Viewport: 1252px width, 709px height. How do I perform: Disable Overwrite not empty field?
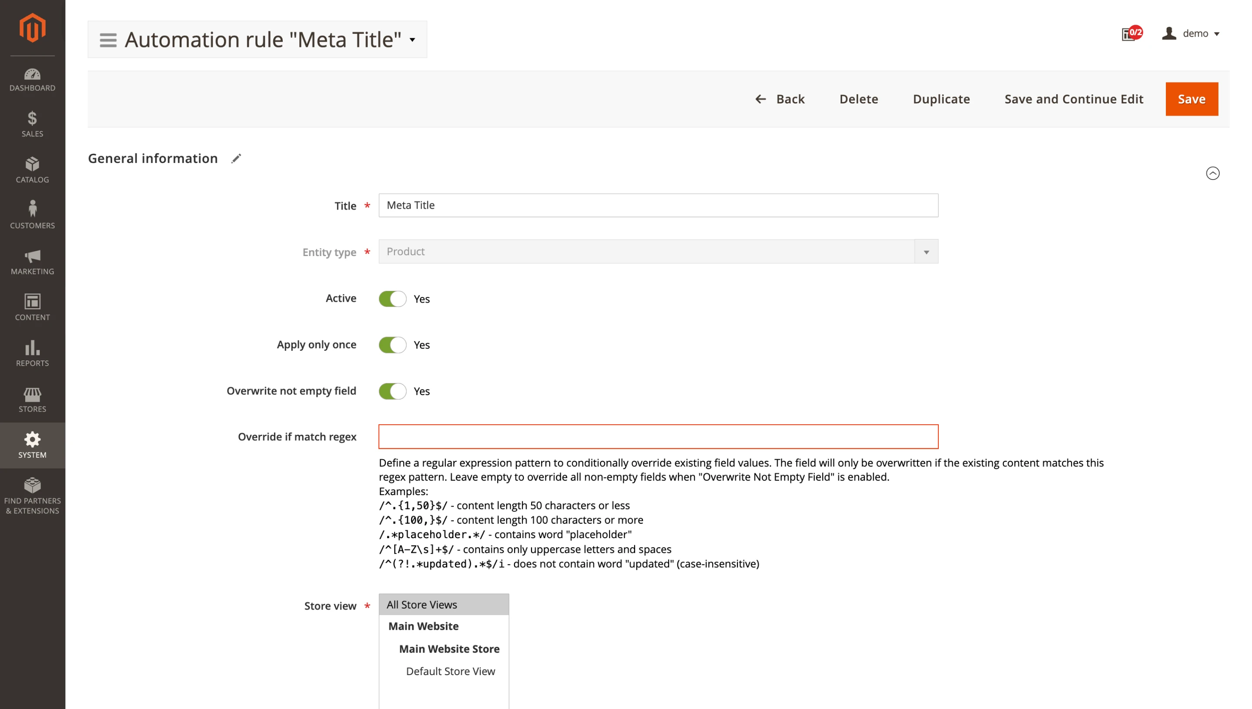click(x=392, y=391)
